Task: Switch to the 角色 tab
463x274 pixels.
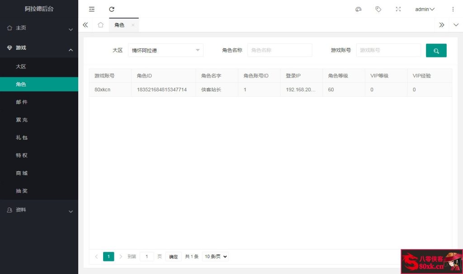Action: [x=119, y=25]
